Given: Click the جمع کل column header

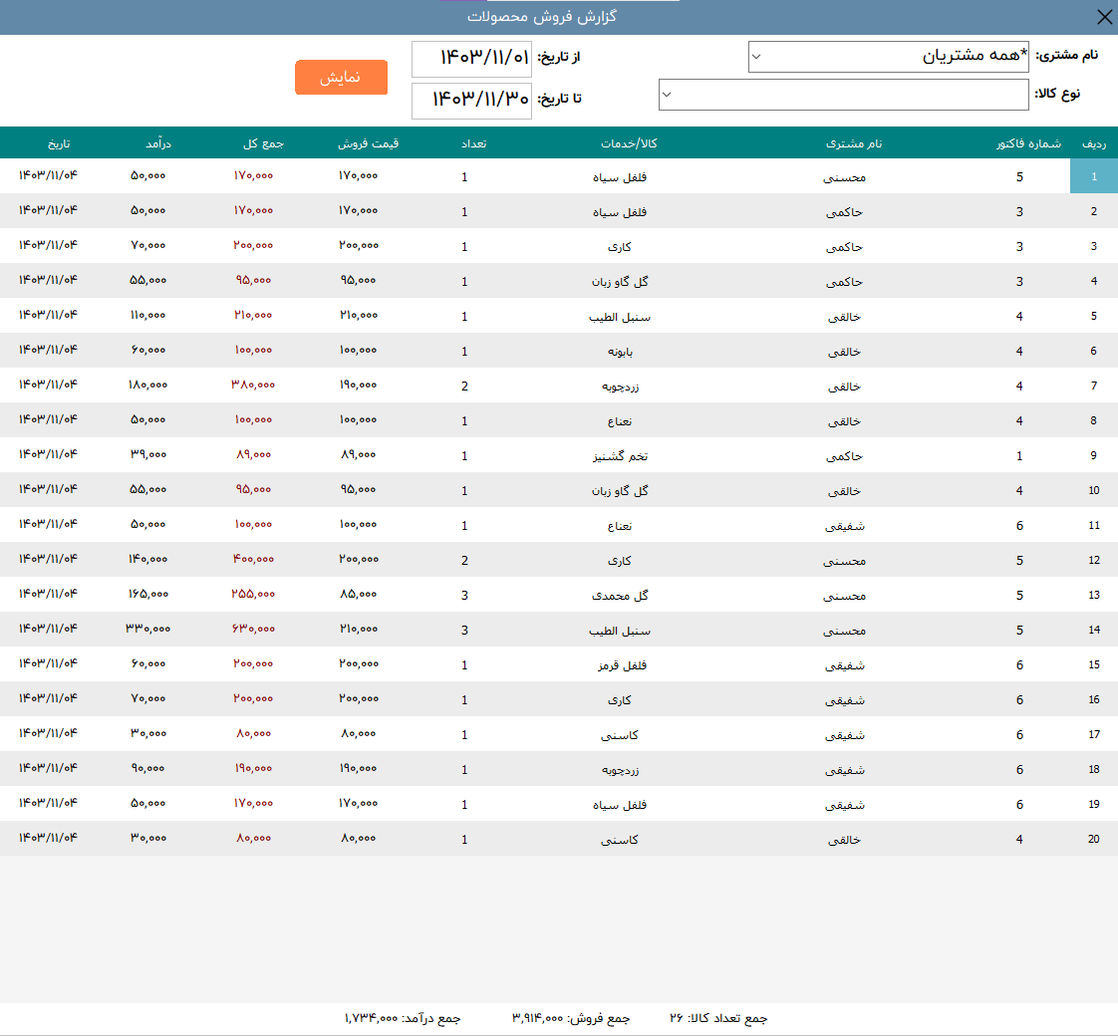Looking at the screenshot, I should point(263,143).
